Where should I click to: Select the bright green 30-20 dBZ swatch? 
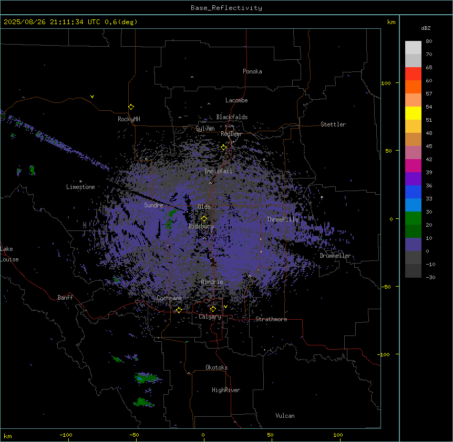click(413, 218)
